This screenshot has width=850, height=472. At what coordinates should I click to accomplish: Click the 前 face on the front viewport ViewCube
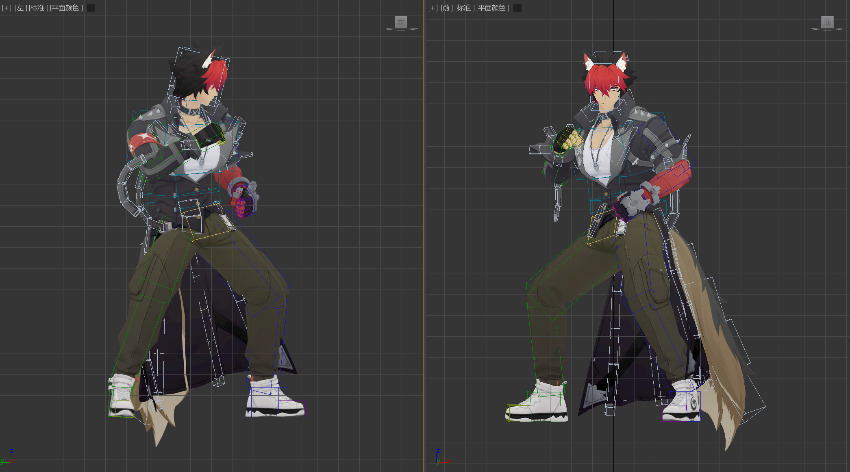coord(827,22)
